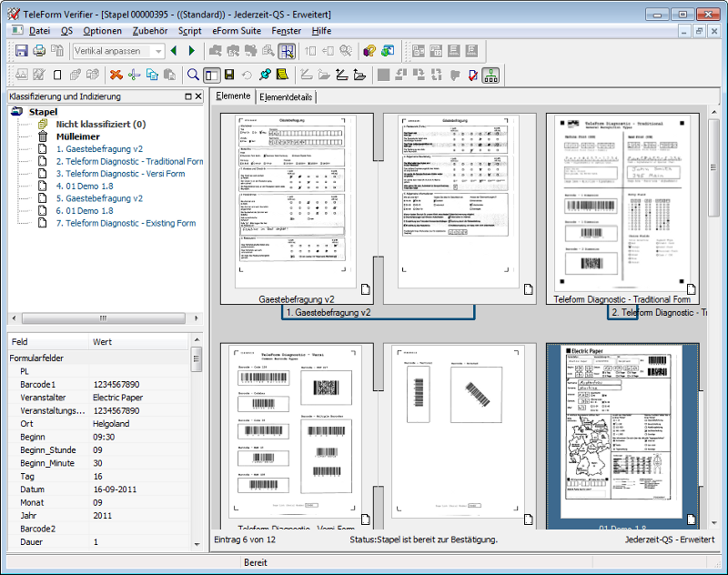Image resolution: width=728 pixels, height=575 pixels.
Task: Toggle the green hierarchy tree view button
Action: click(x=490, y=76)
